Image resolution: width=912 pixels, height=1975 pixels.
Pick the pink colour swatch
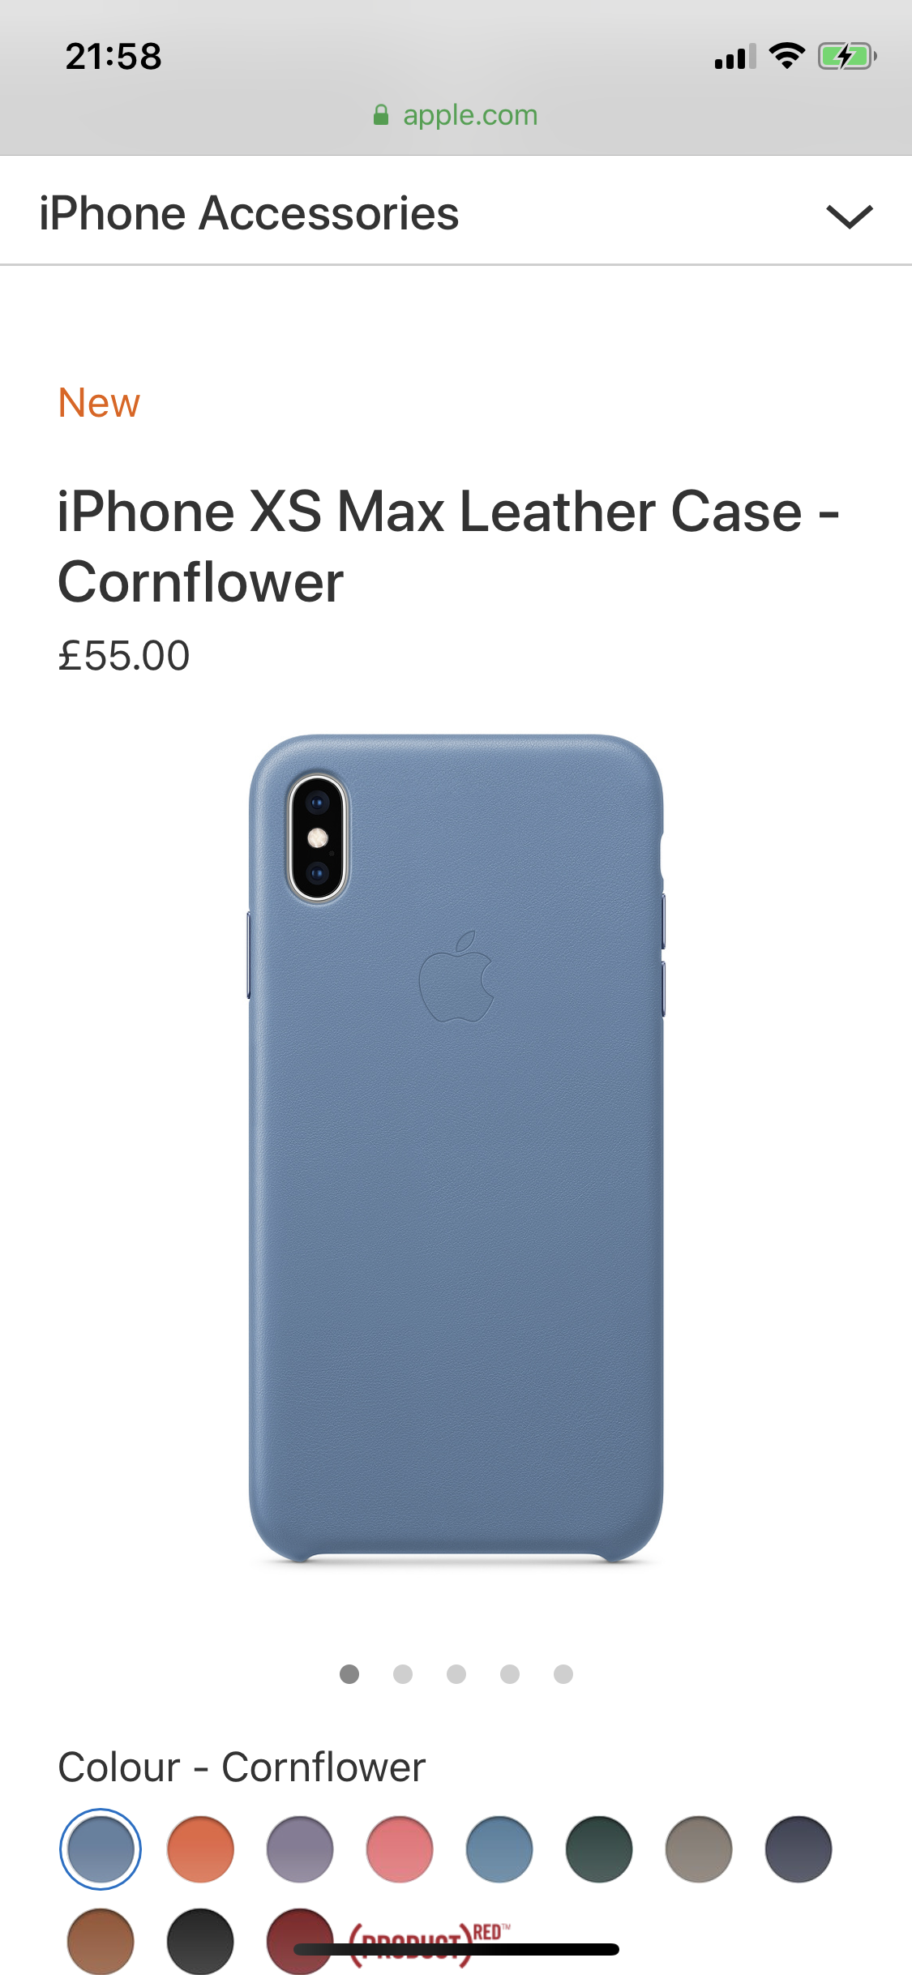400,1849
